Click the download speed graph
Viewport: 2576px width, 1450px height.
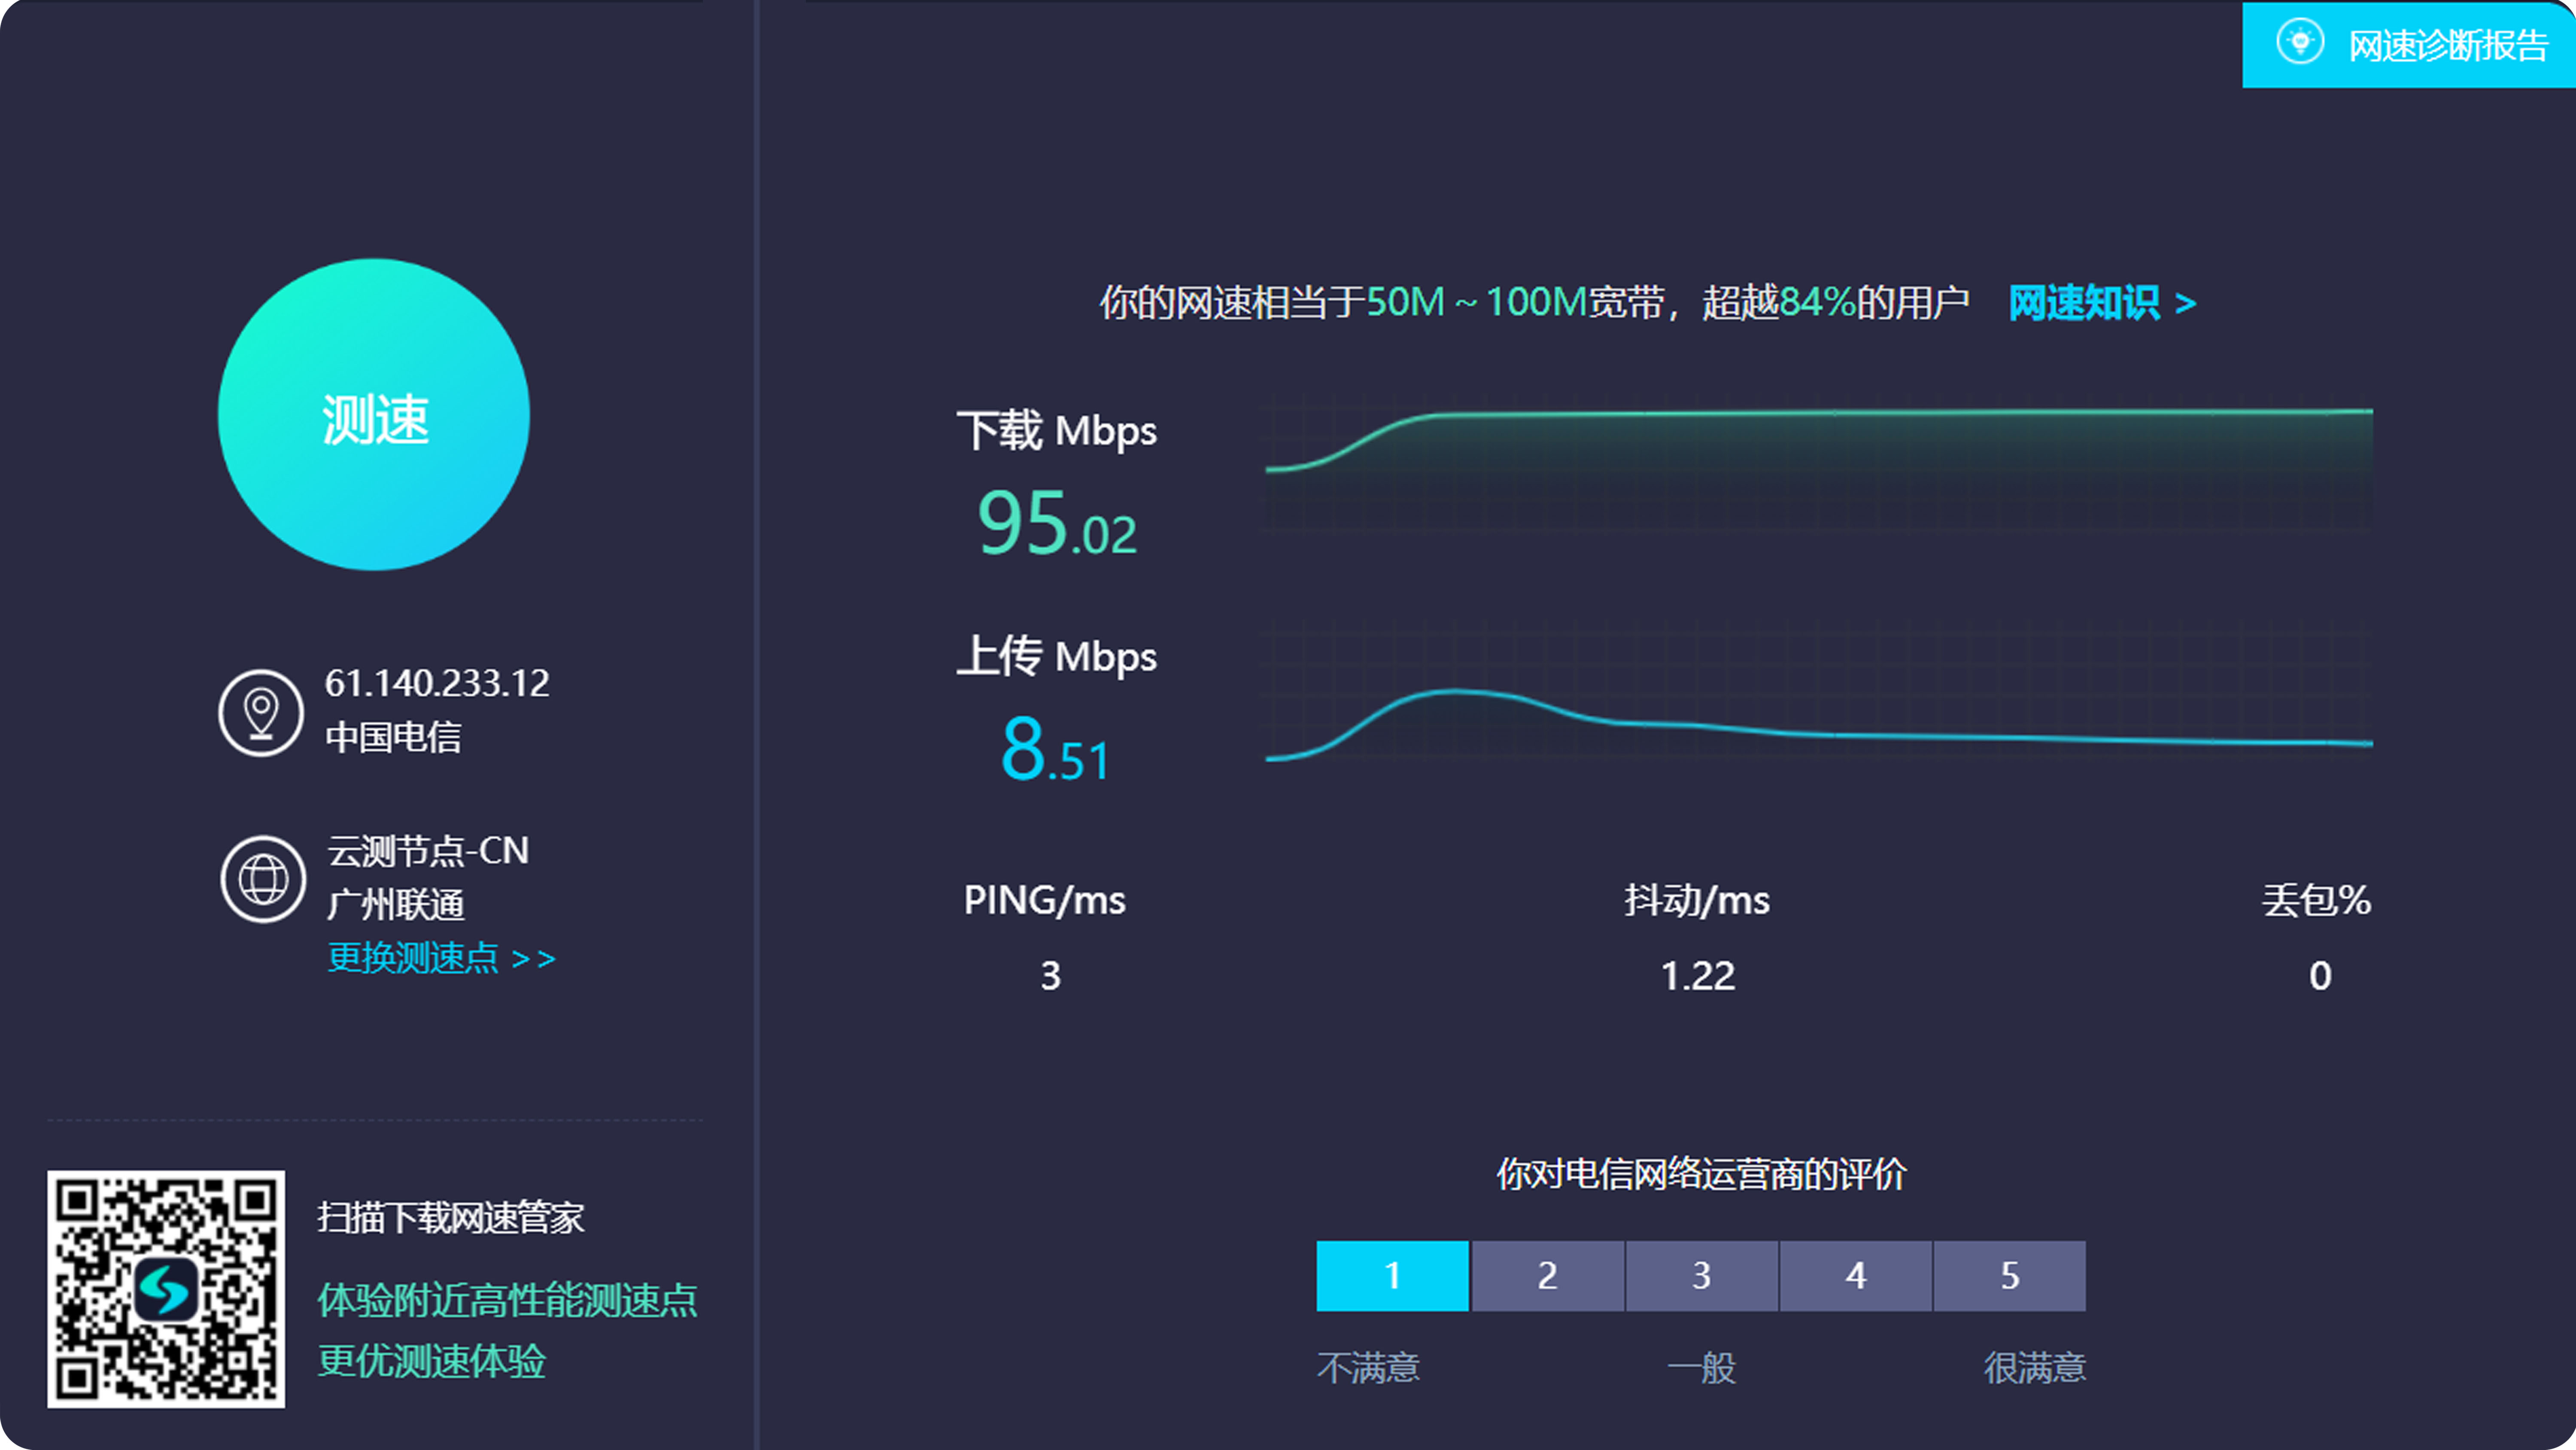click(1819, 465)
